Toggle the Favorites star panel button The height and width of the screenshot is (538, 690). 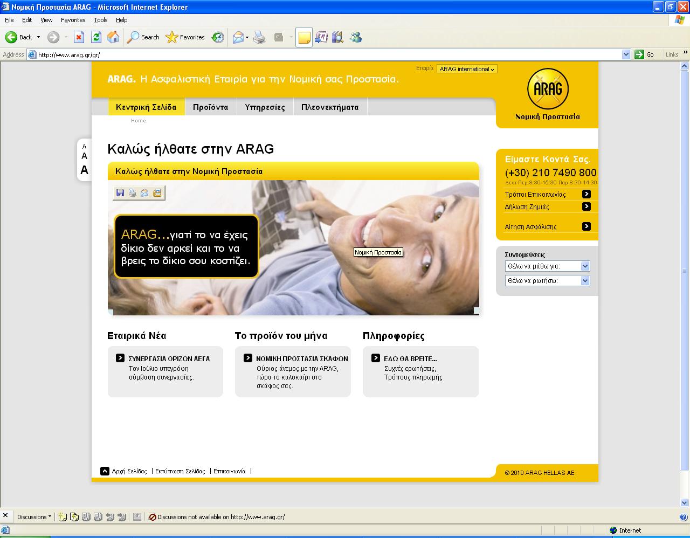click(x=186, y=37)
